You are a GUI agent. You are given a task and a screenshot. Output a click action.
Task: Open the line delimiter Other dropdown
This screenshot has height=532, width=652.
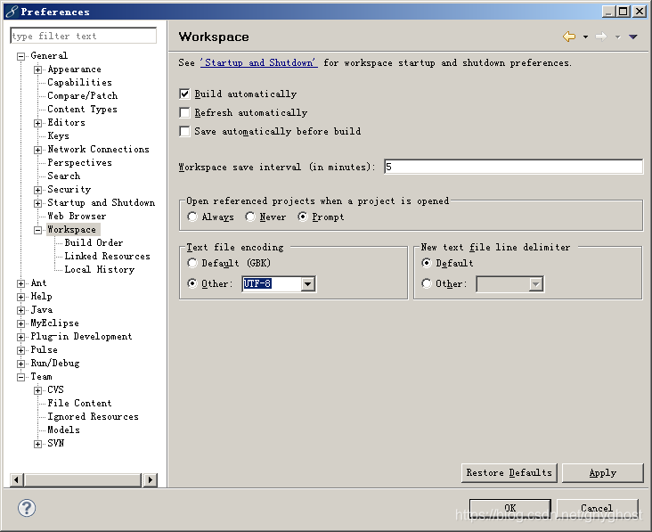pos(536,284)
